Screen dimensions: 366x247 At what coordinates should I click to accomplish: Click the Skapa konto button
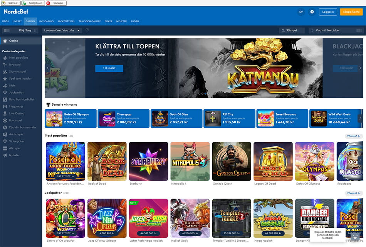click(x=351, y=12)
